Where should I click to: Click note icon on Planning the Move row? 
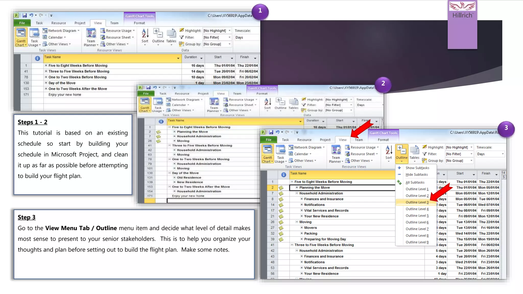point(281,188)
